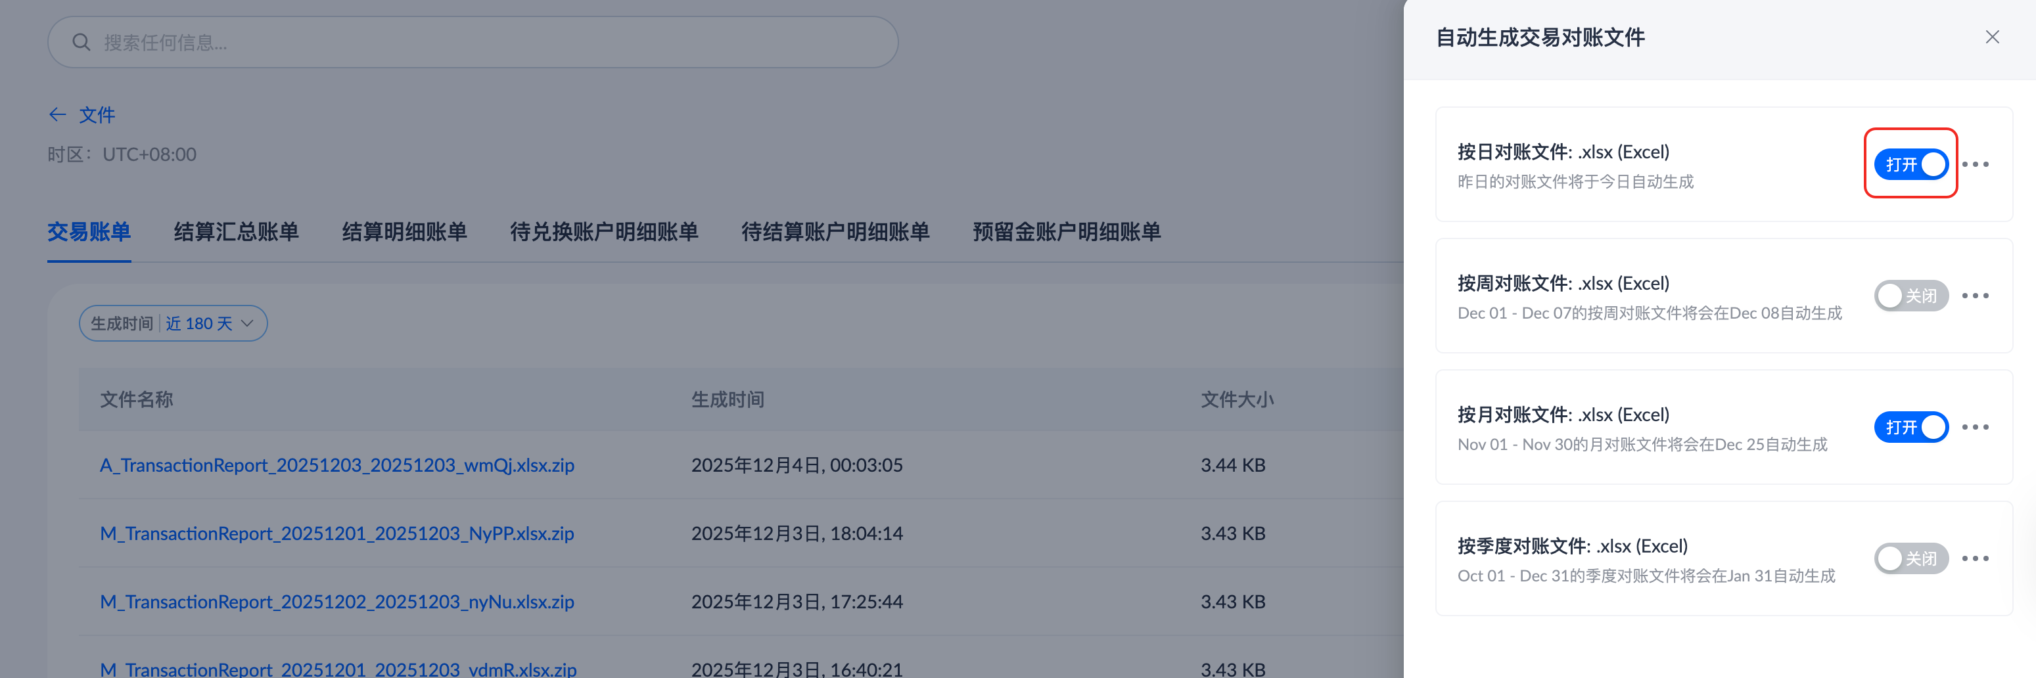Click the M_TransactionReport nyNu file link
Viewport: 2036px width, 678px height.
pos(336,602)
